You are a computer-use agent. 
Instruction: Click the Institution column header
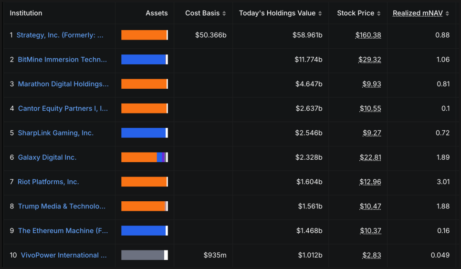pos(26,13)
